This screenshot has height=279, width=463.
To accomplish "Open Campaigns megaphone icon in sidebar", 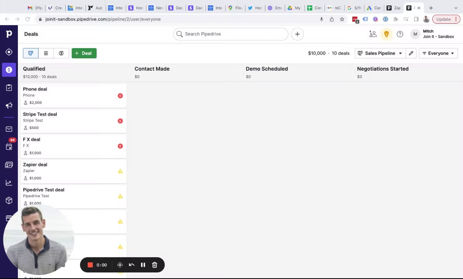I will pos(9,105).
